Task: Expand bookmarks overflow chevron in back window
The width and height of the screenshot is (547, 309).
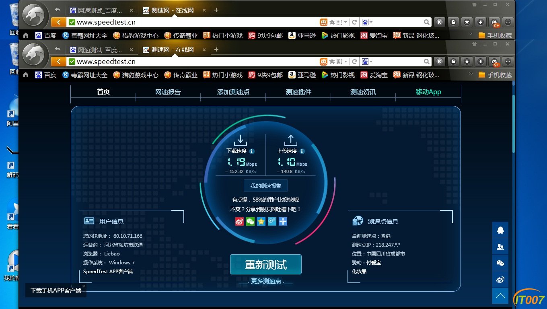Action: point(471,35)
